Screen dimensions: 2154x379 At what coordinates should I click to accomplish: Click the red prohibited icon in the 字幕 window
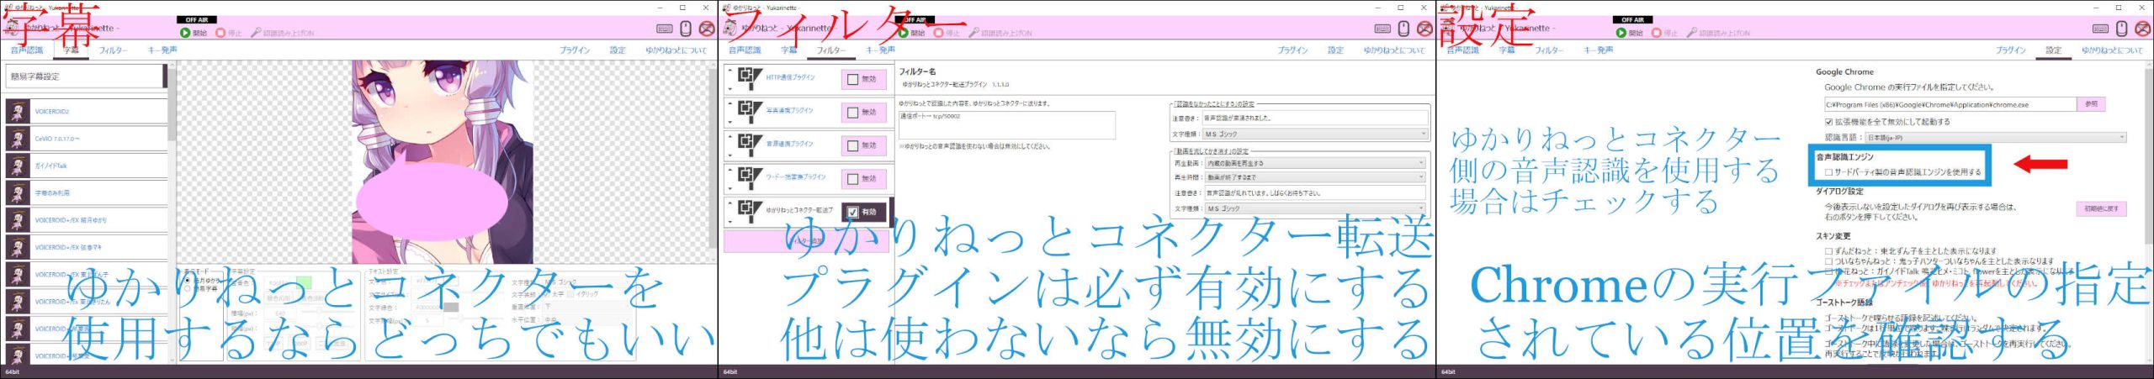(707, 29)
